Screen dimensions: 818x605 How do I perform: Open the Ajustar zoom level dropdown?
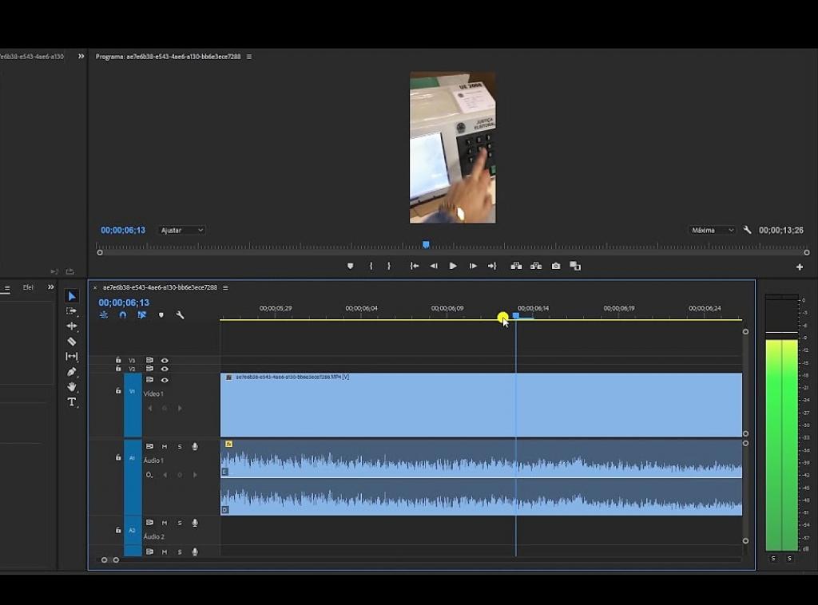pos(182,231)
